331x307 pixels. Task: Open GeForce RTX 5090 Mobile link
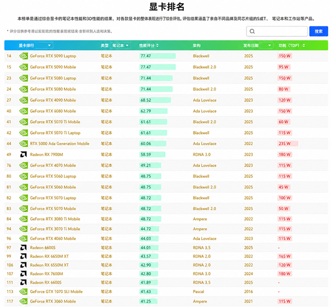pos(53,67)
